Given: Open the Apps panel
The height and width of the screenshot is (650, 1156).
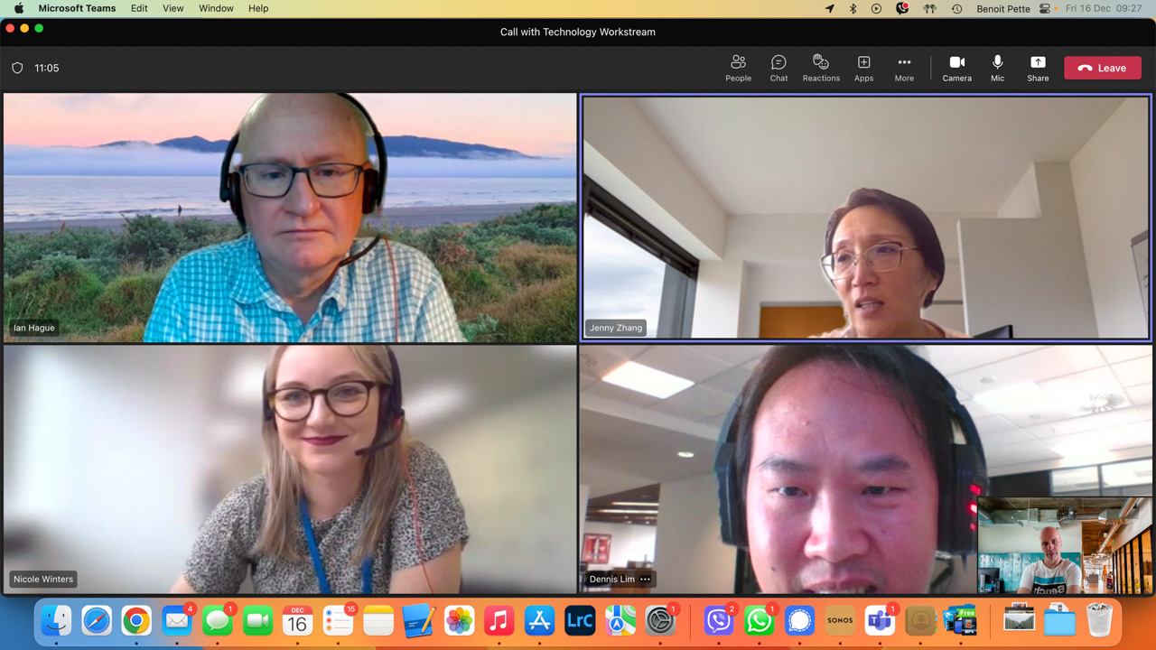Looking at the screenshot, I should (x=863, y=68).
